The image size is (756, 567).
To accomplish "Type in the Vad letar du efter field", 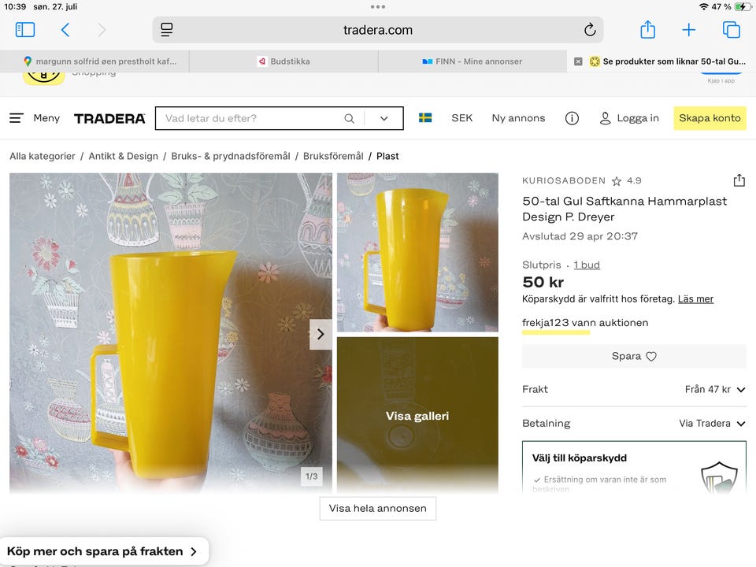I will (248, 118).
